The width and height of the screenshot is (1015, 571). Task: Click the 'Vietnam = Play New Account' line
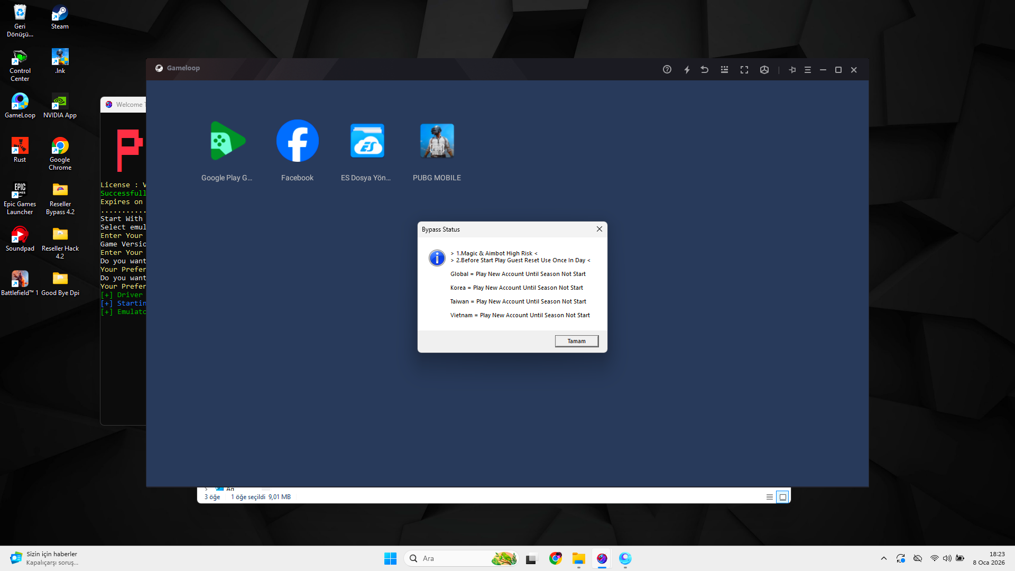(x=520, y=315)
